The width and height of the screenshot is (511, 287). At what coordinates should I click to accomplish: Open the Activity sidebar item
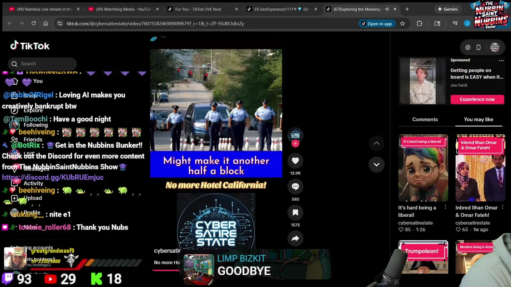coord(33,183)
